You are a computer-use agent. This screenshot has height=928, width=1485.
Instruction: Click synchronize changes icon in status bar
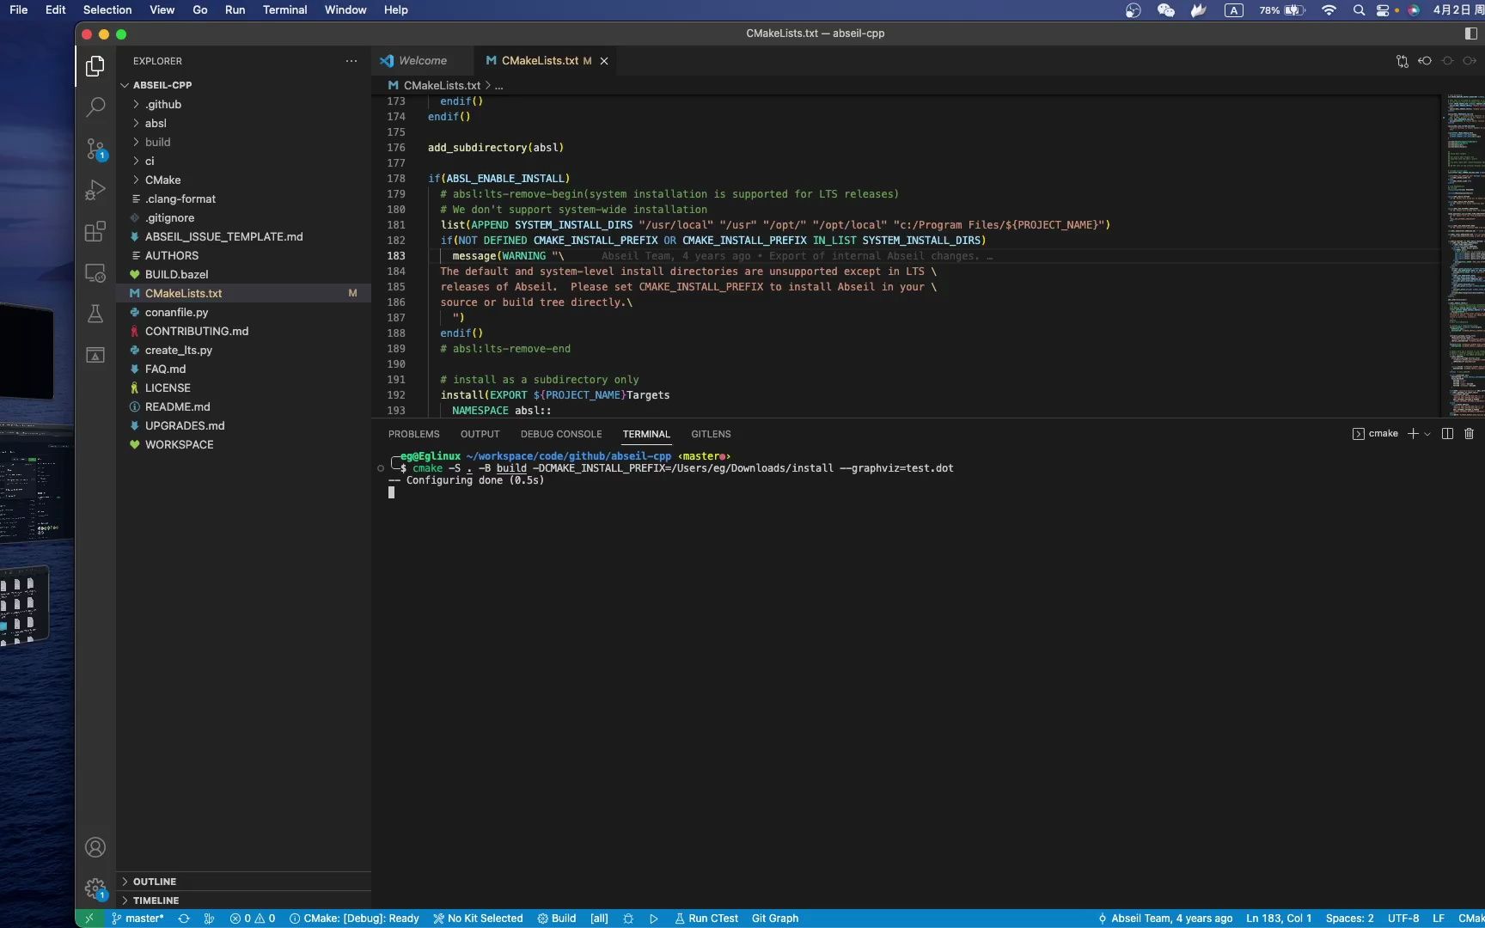click(x=183, y=919)
